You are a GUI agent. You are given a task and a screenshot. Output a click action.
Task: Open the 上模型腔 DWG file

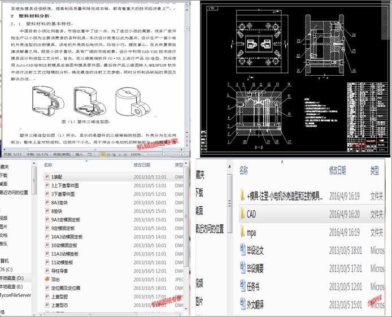tap(59, 297)
